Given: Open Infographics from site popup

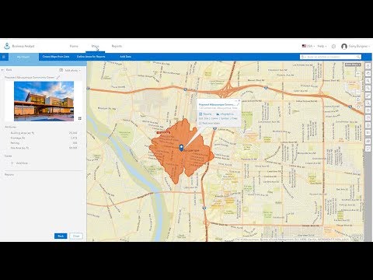Looking at the screenshot, I should click(x=225, y=114).
